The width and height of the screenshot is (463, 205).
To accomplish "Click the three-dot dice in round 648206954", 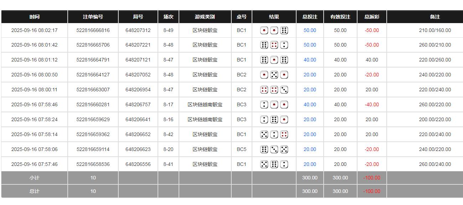I will [283, 90].
